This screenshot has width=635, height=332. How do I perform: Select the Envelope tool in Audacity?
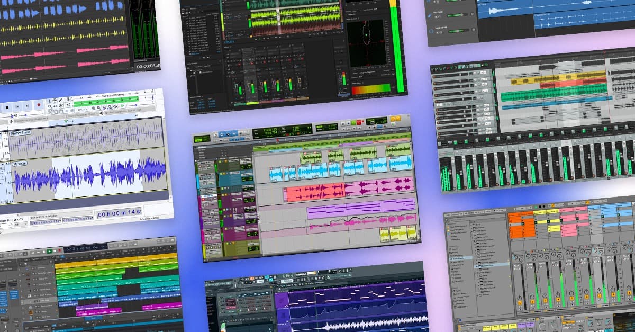[55, 100]
